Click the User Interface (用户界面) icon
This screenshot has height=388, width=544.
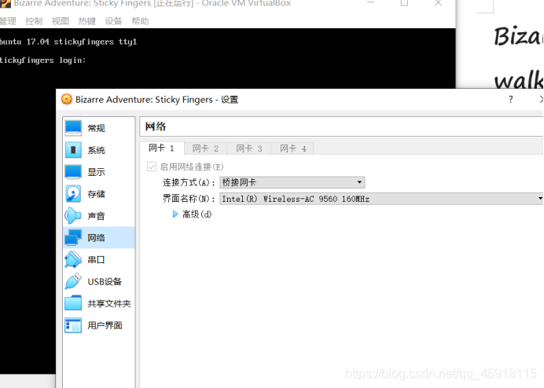pos(73,325)
